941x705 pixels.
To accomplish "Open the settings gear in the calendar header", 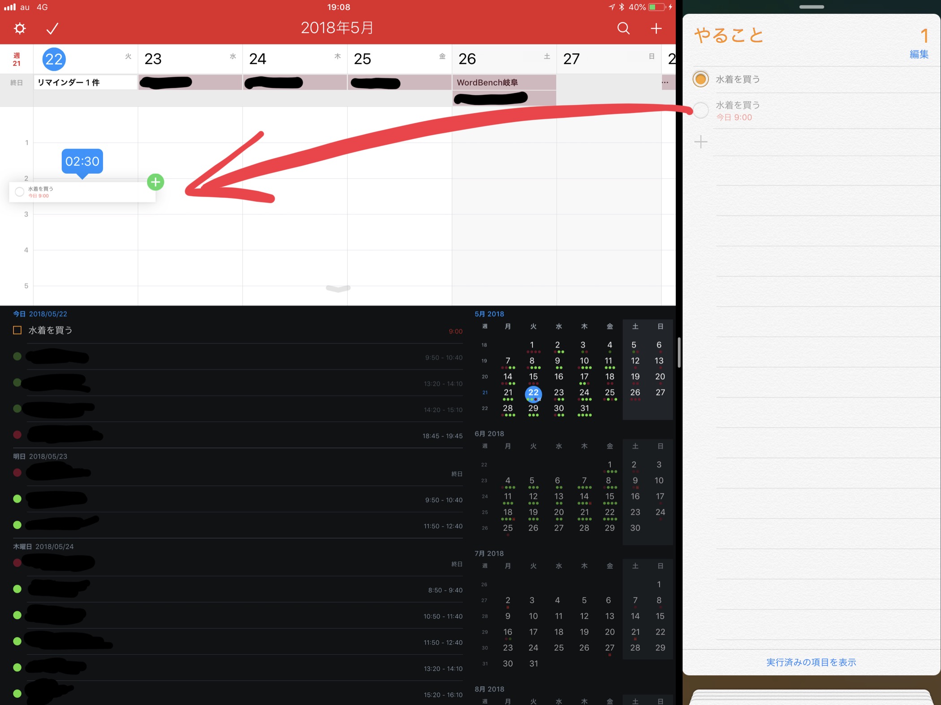I will click(x=20, y=29).
